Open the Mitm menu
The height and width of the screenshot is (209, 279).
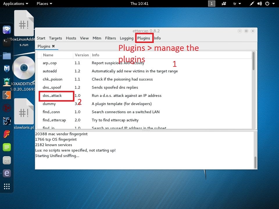[97, 38]
